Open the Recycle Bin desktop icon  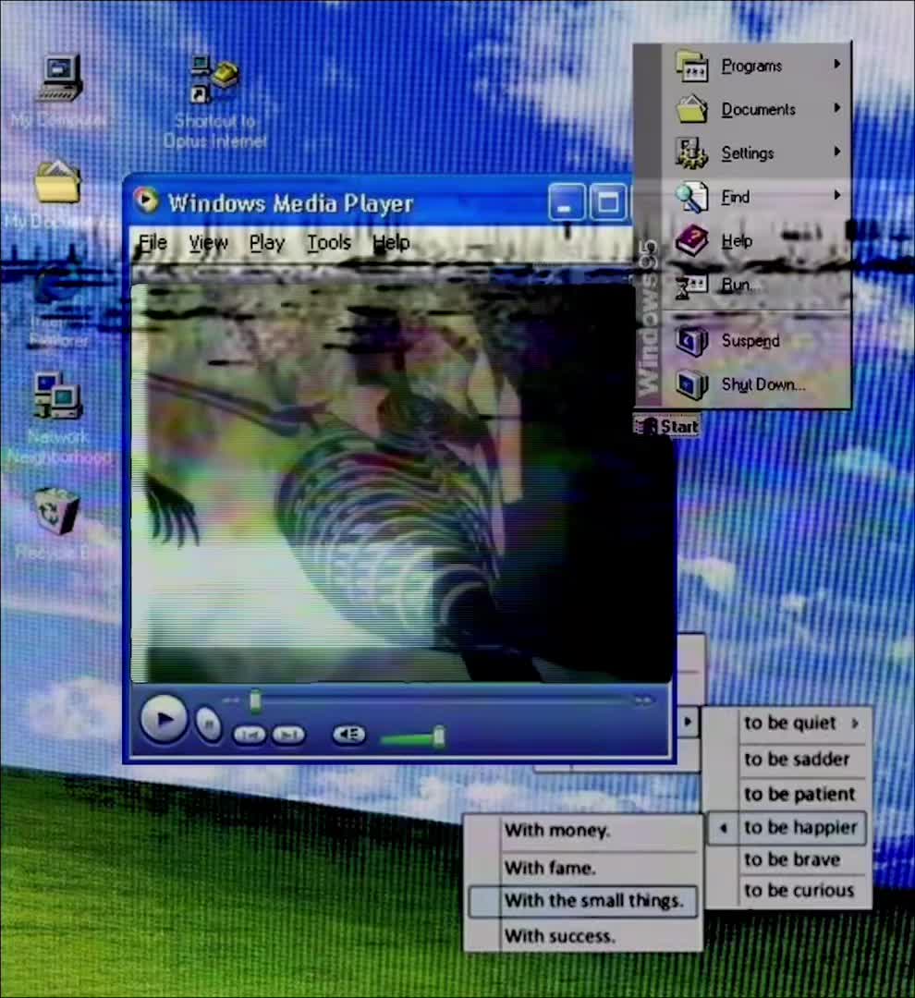[56, 512]
